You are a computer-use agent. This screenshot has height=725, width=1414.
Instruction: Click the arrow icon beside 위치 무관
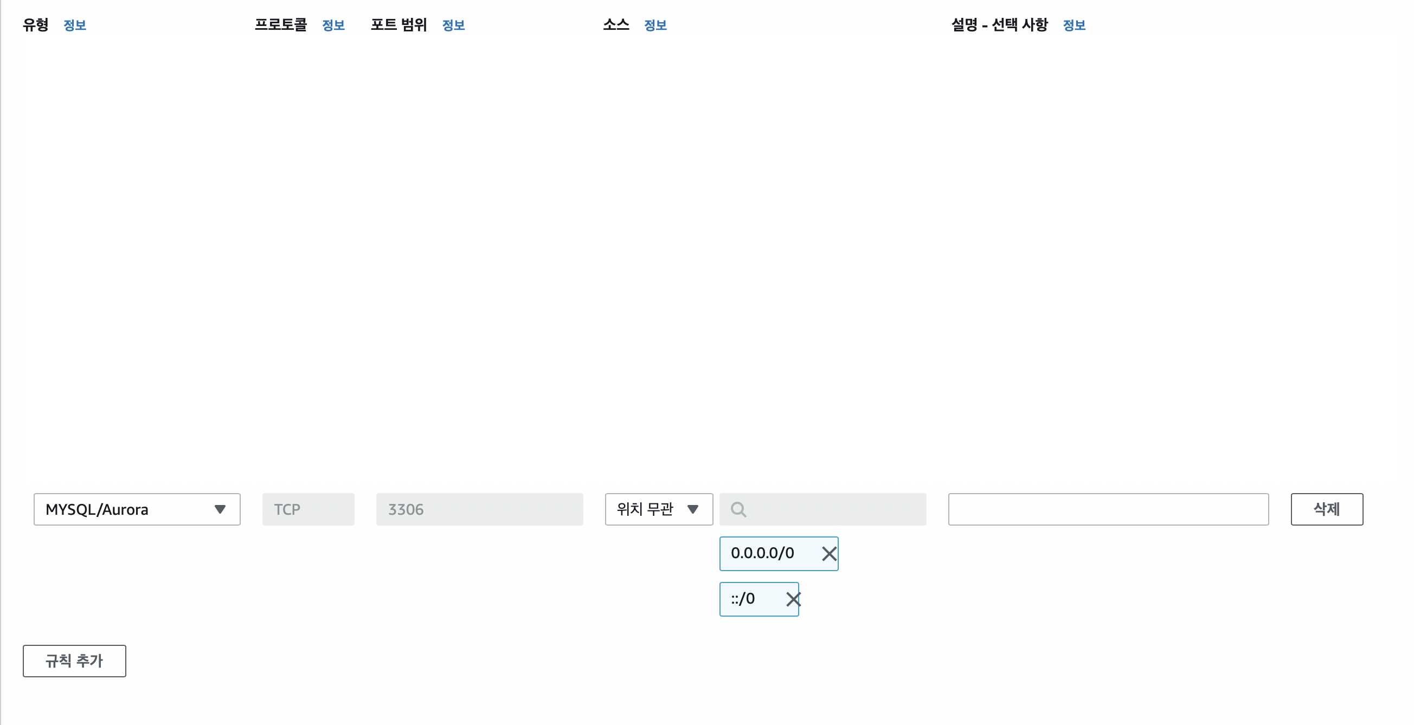[693, 509]
